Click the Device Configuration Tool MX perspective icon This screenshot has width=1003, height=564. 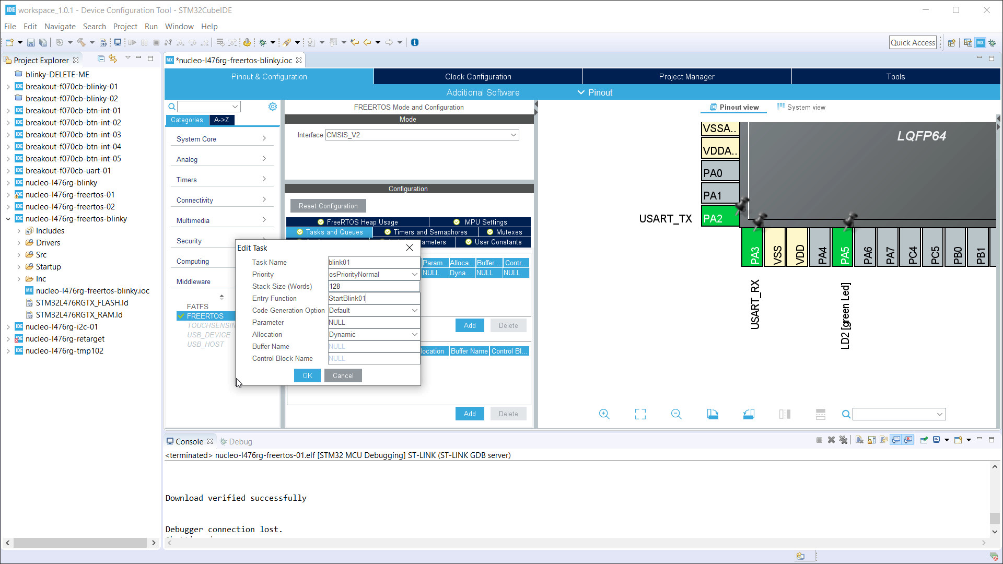[981, 43]
